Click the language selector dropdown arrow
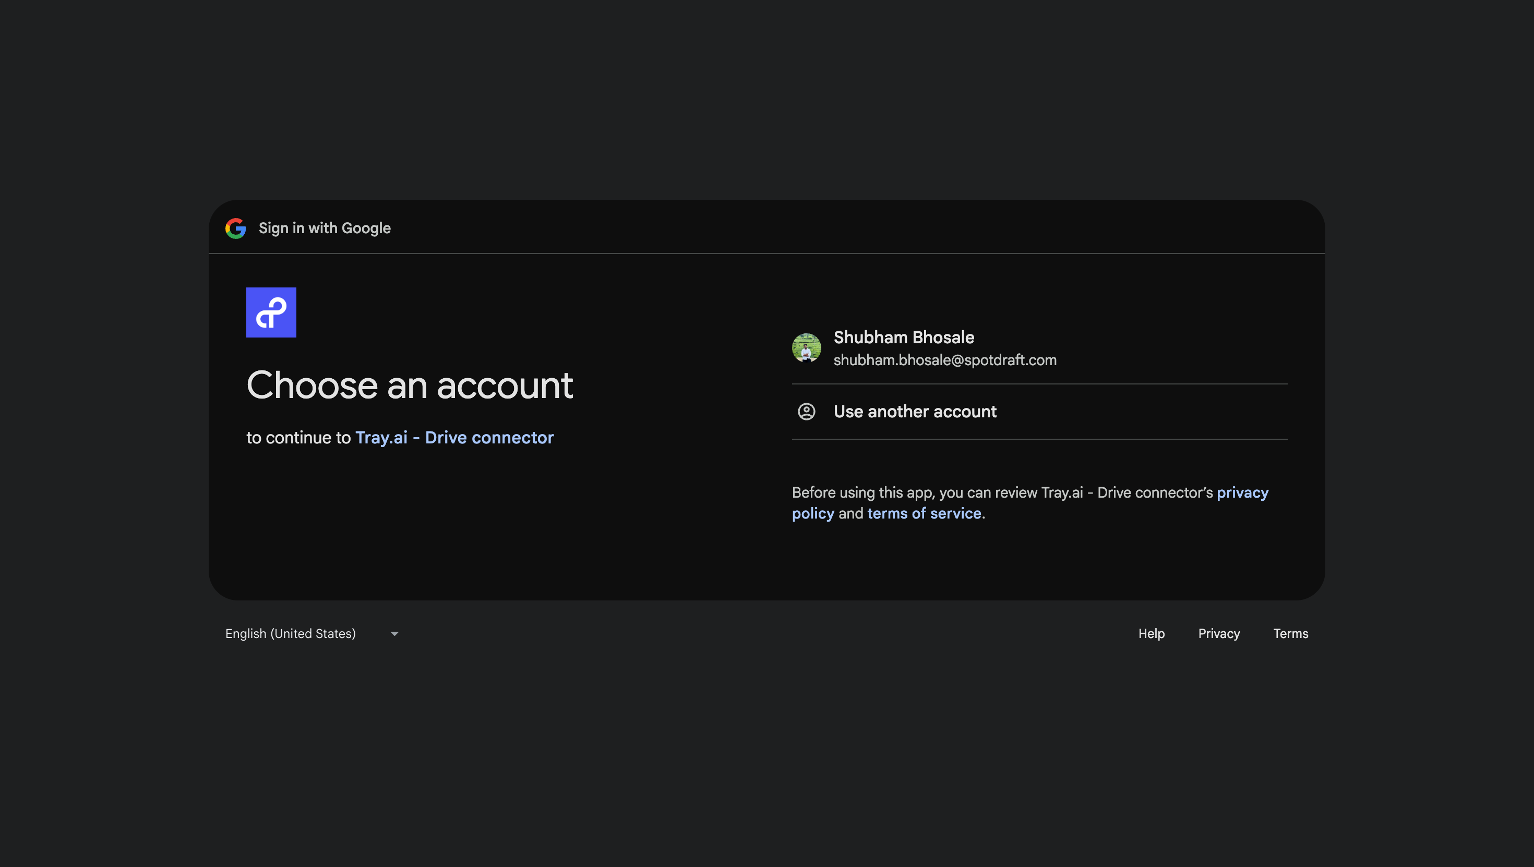Viewport: 1534px width, 867px height. [x=394, y=634]
